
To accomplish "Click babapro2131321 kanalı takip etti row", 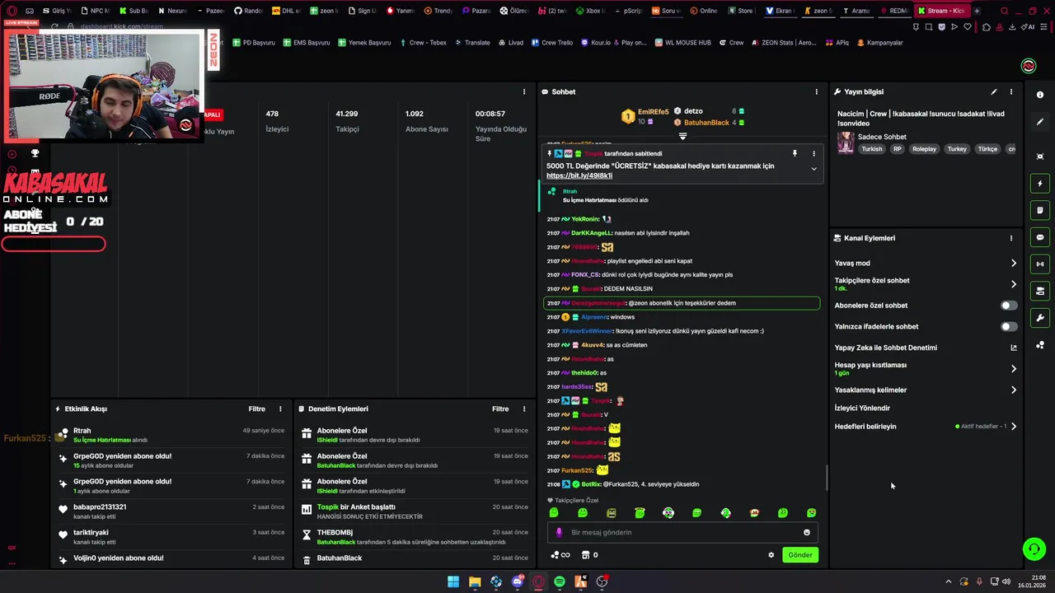I will pos(171,511).
